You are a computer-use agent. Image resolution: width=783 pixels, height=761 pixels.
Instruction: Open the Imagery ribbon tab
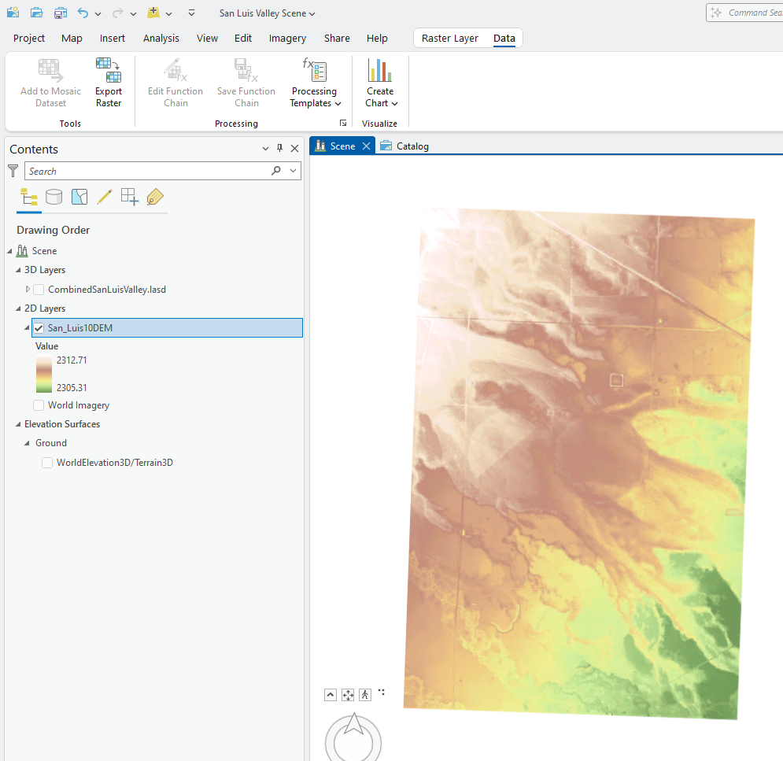(287, 39)
